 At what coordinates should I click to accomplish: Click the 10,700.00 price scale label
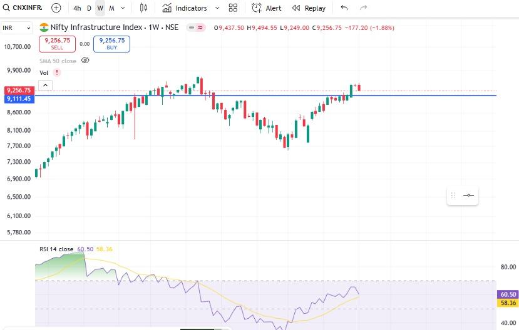[17, 47]
